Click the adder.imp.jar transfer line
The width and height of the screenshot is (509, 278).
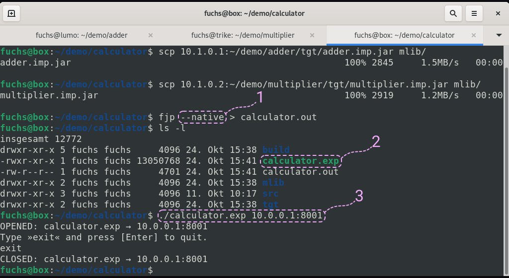pyautogui.click(x=251, y=62)
